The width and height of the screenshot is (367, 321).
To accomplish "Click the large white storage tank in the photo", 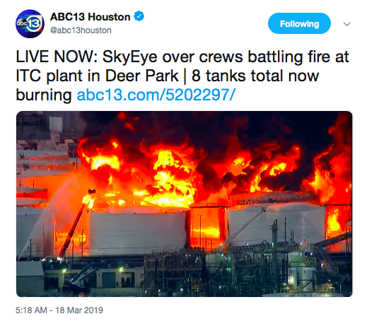I will (138, 232).
